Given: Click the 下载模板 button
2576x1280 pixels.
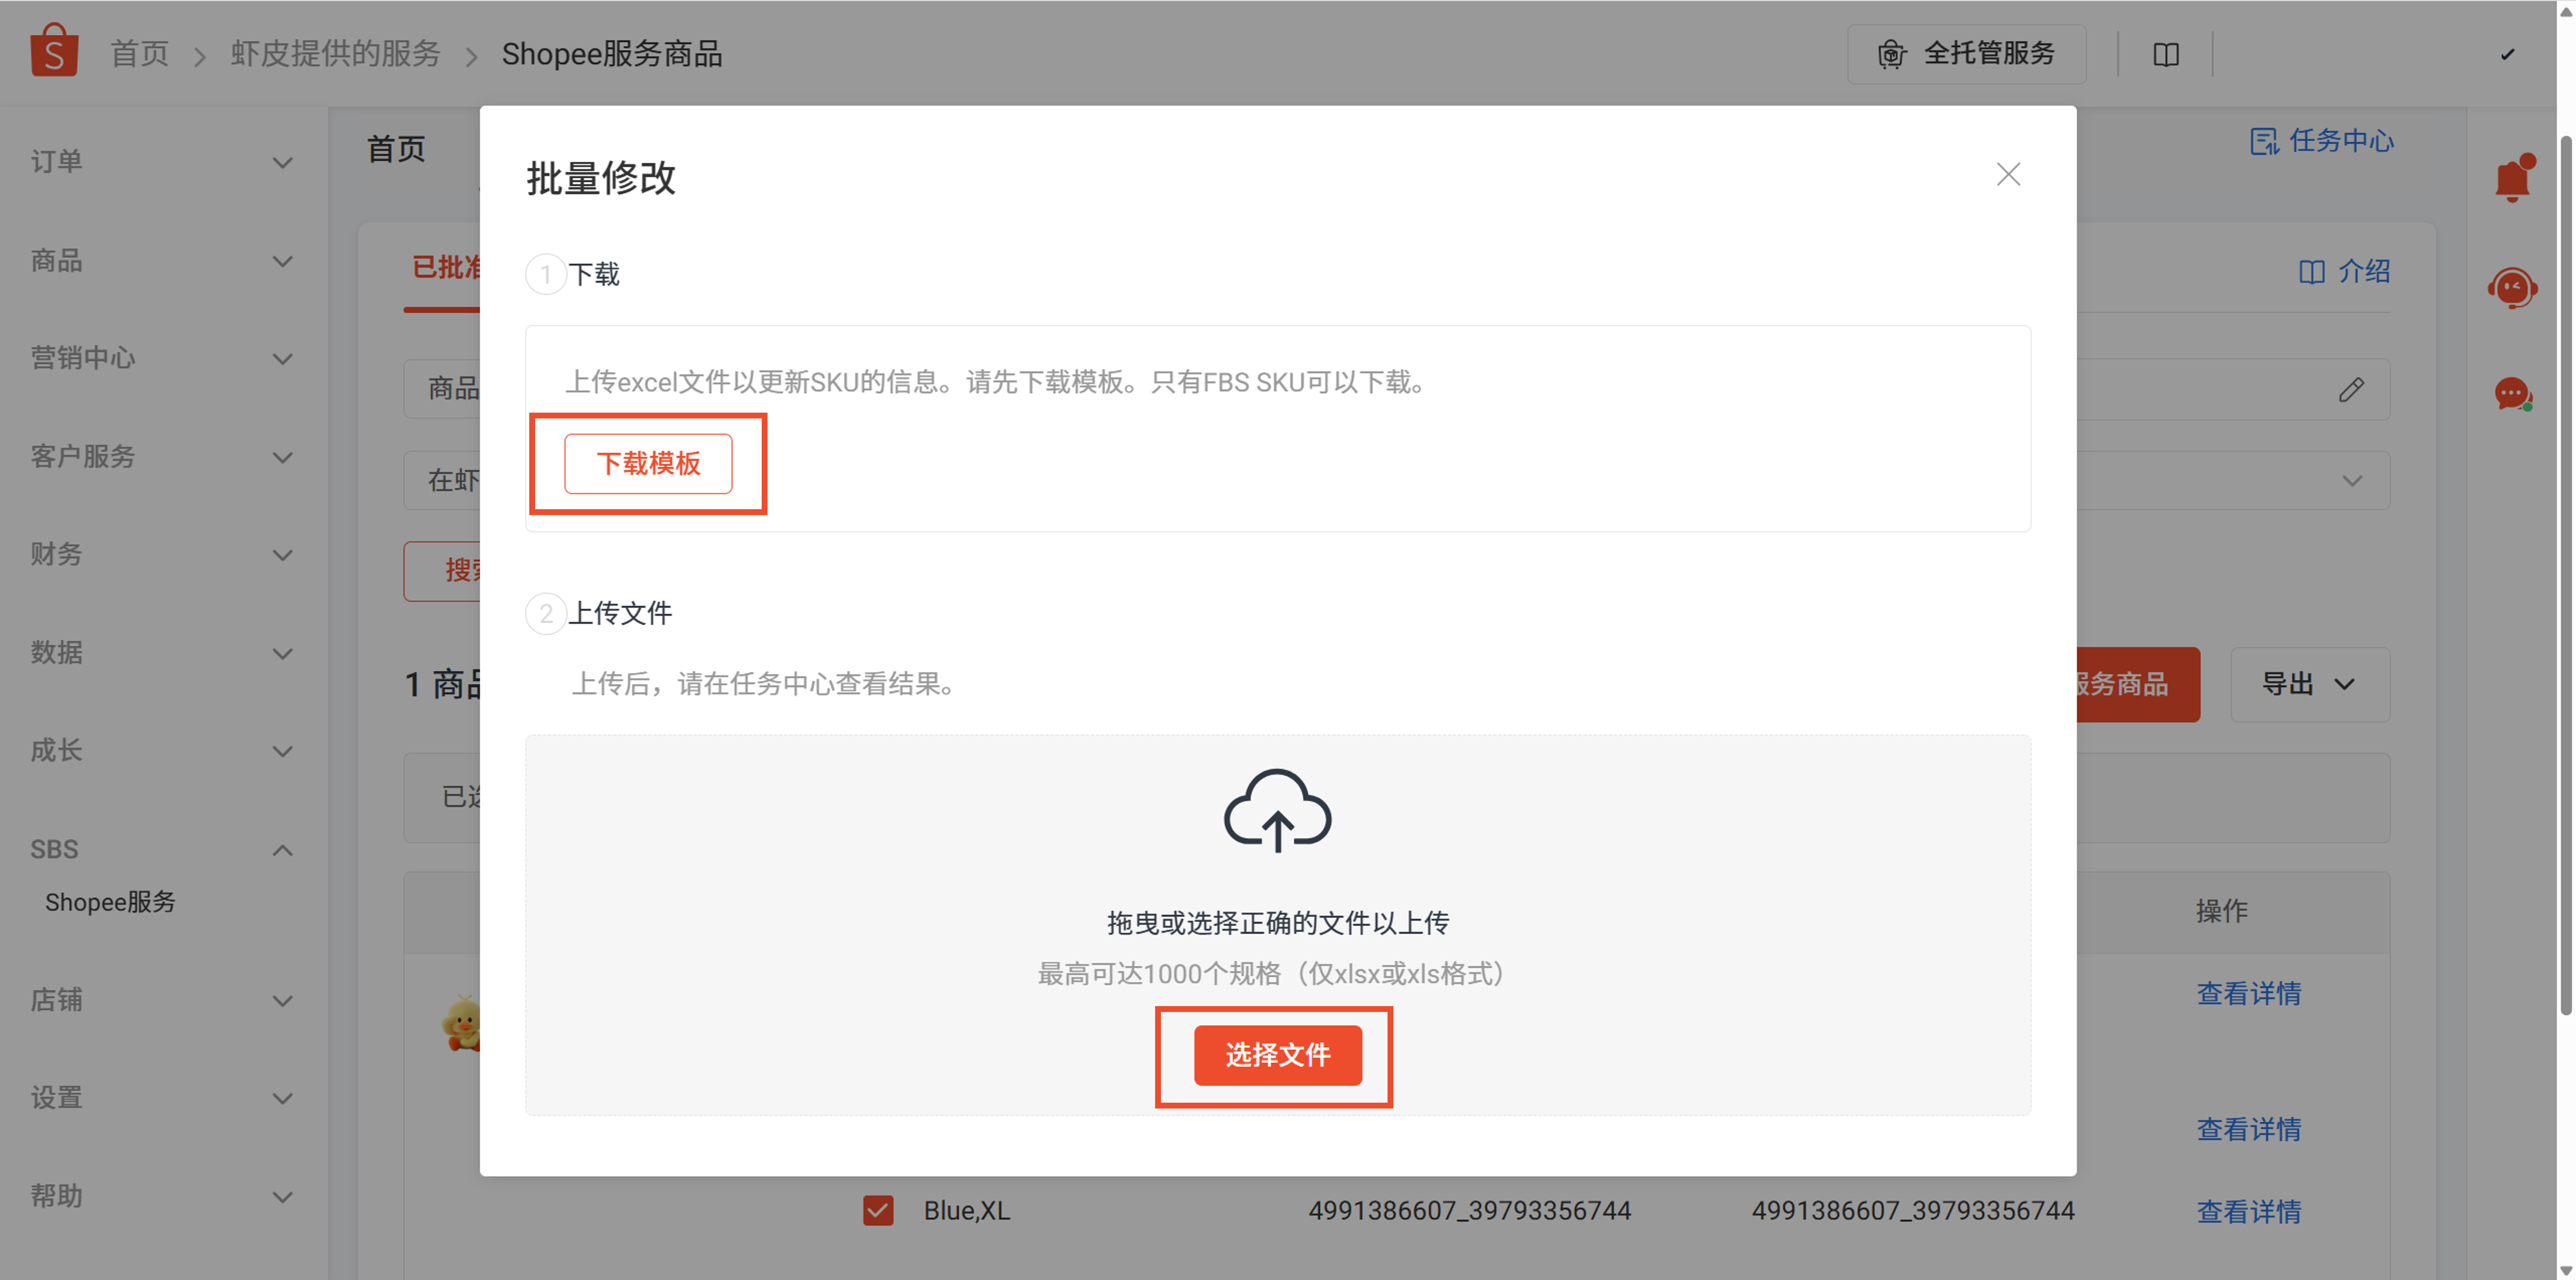Looking at the screenshot, I should tap(648, 463).
